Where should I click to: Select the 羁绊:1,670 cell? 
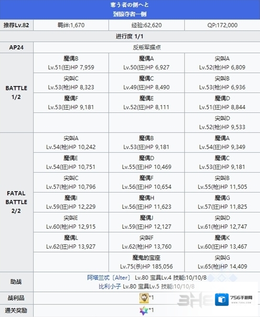pyautogui.click(x=71, y=25)
